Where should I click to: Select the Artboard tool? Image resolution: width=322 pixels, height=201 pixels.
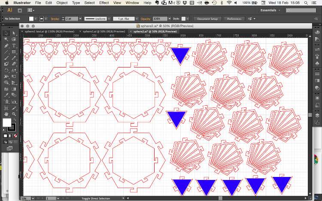pyautogui.click(x=6, y=108)
